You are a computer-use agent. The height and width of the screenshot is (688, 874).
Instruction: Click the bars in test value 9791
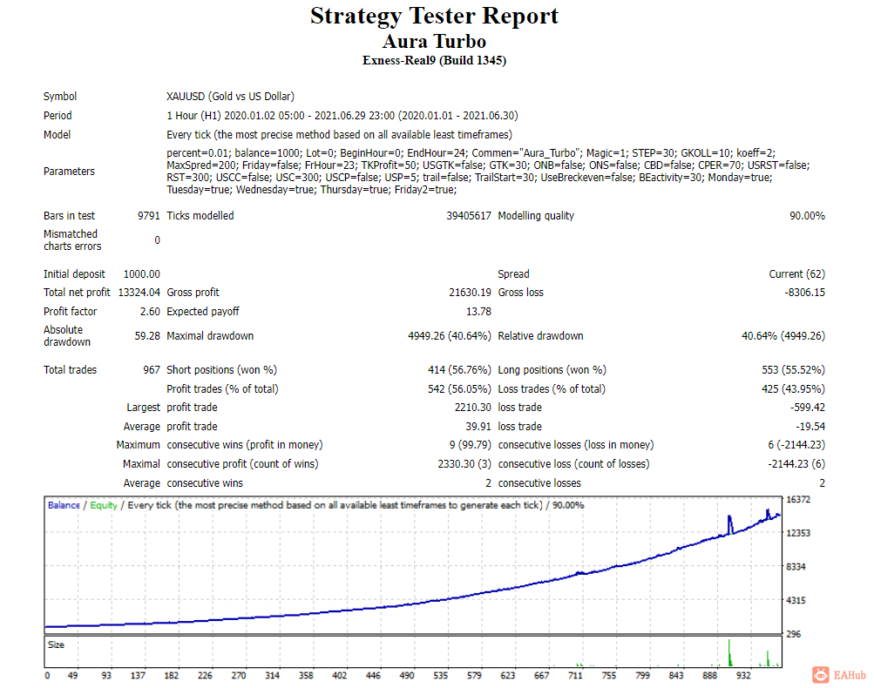click(x=149, y=216)
